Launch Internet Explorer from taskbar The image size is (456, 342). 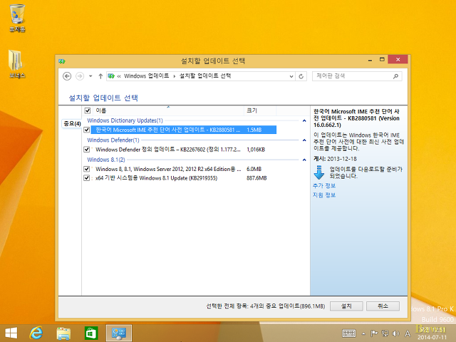click(x=36, y=333)
